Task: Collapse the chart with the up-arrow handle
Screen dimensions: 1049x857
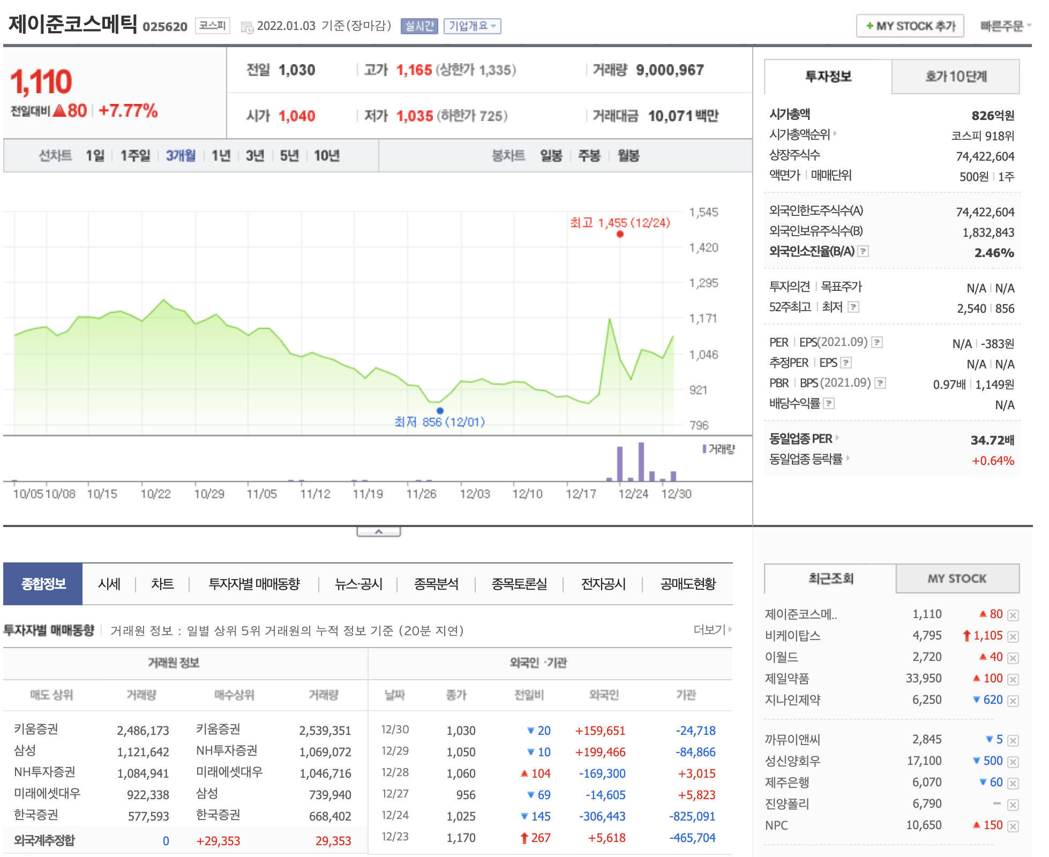Action: pos(378,532)
